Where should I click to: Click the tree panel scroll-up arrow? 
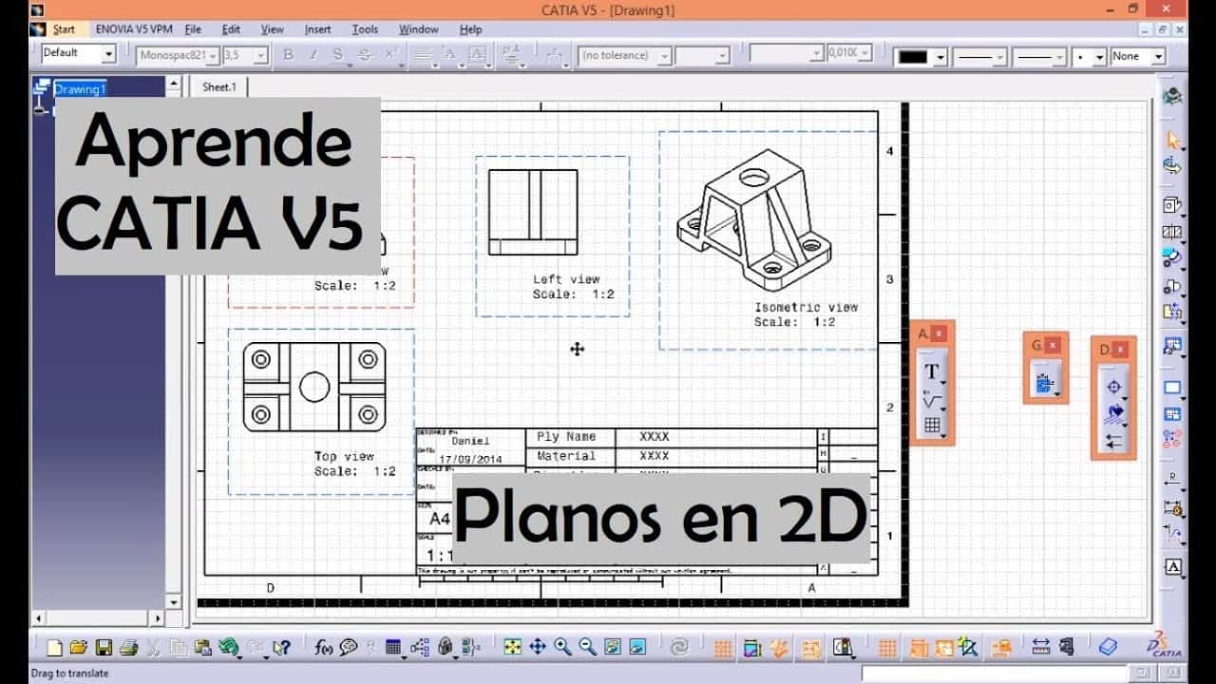[173, 85]
